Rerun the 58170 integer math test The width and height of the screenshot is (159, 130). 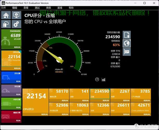[x=65, y=101]
